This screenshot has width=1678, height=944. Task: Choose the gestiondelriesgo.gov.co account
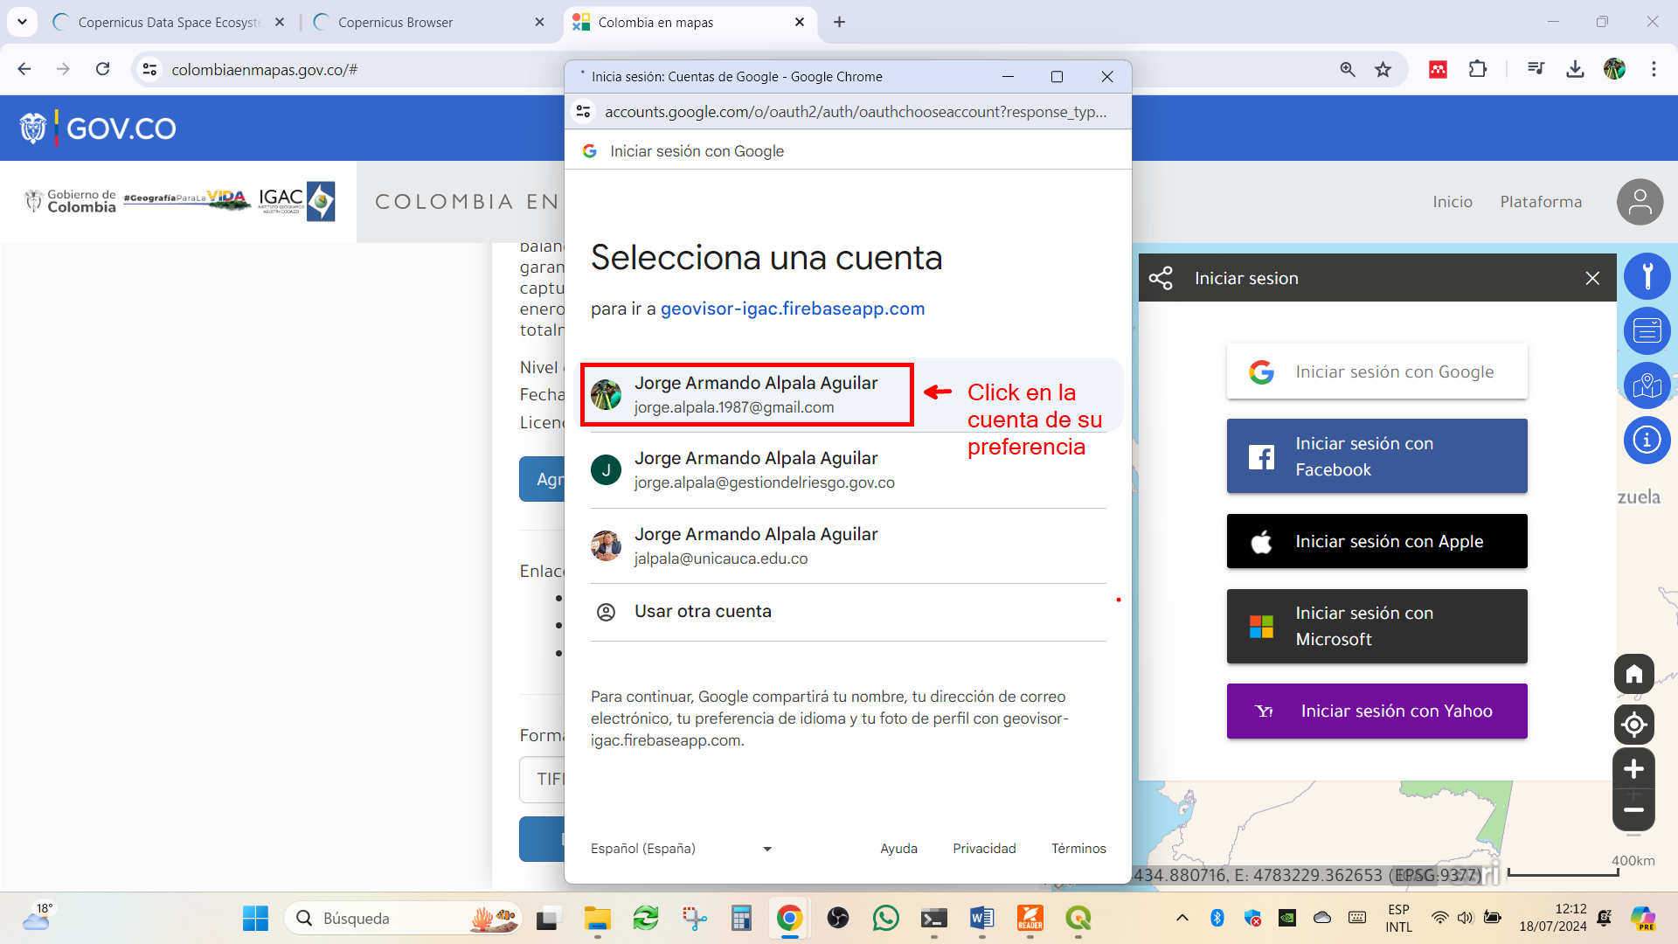tap(848, 470)
